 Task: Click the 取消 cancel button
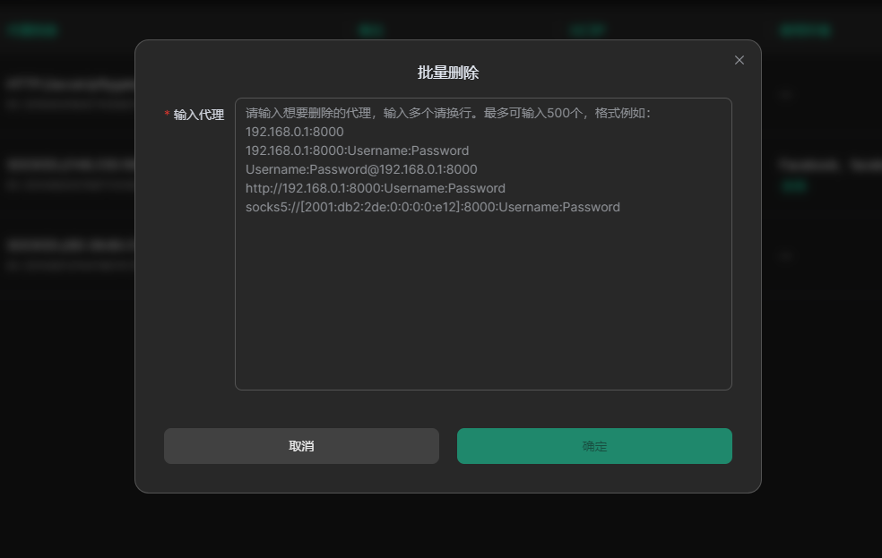pos(301,446)
